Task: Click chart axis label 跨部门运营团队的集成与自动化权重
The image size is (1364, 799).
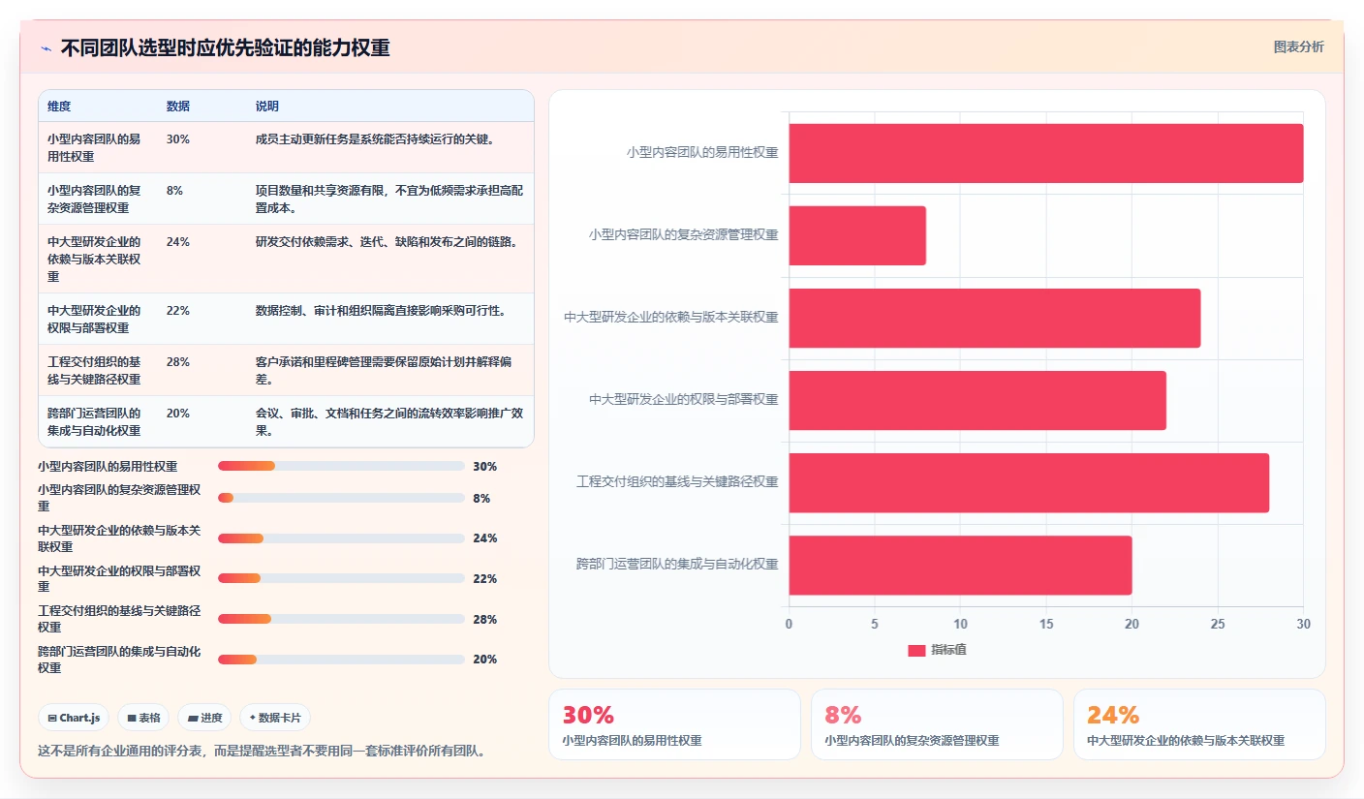Action: [677, 564]
